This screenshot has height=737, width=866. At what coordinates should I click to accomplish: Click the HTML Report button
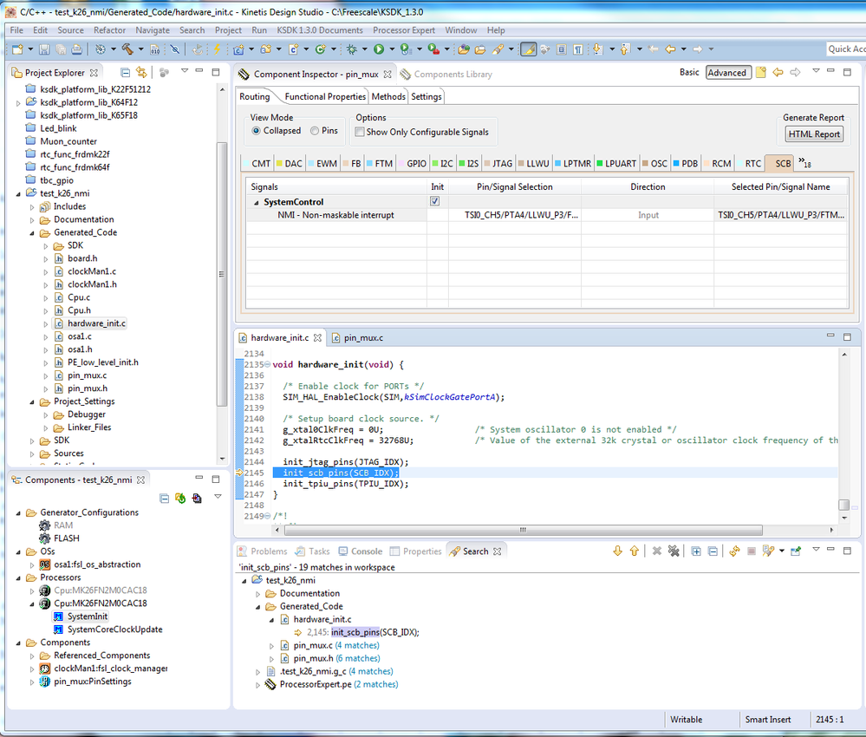pyautogui.click(x=814, y=134)
